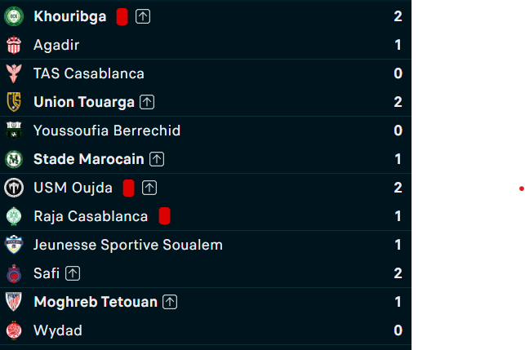The width and height of the screenshot is (525, 350).
Task: Open the Moghreb Tetouan team name link
Action: (96, 302)
